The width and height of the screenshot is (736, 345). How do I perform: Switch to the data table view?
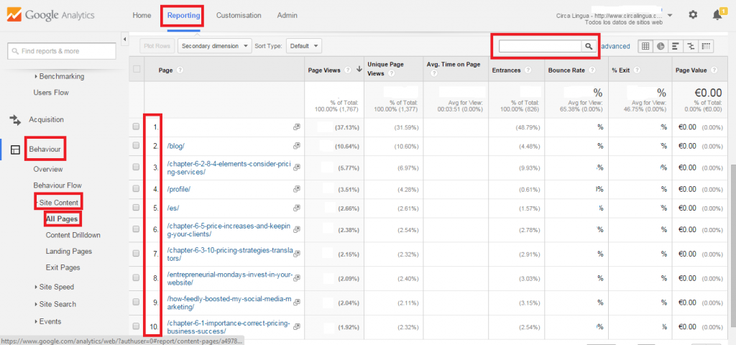click(645, 47)
